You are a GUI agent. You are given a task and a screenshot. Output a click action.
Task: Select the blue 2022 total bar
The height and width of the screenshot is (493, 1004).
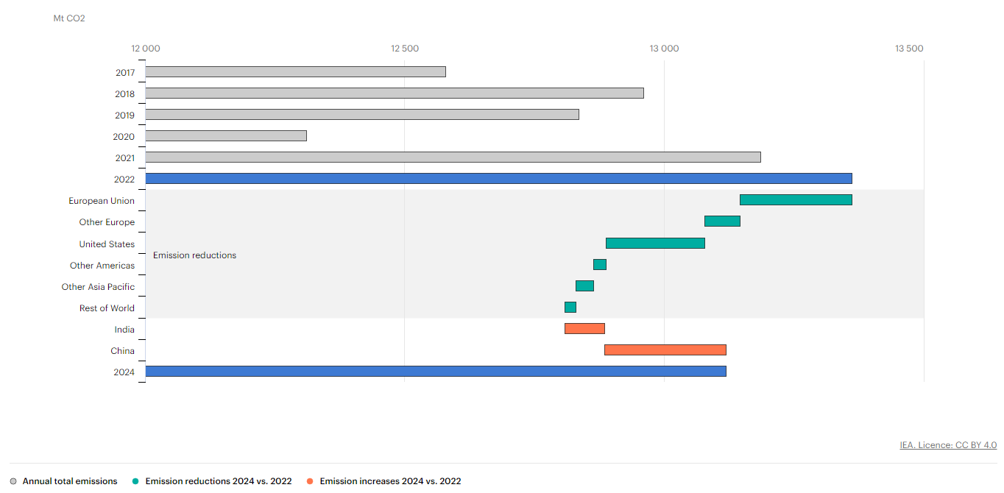[498, 179]
